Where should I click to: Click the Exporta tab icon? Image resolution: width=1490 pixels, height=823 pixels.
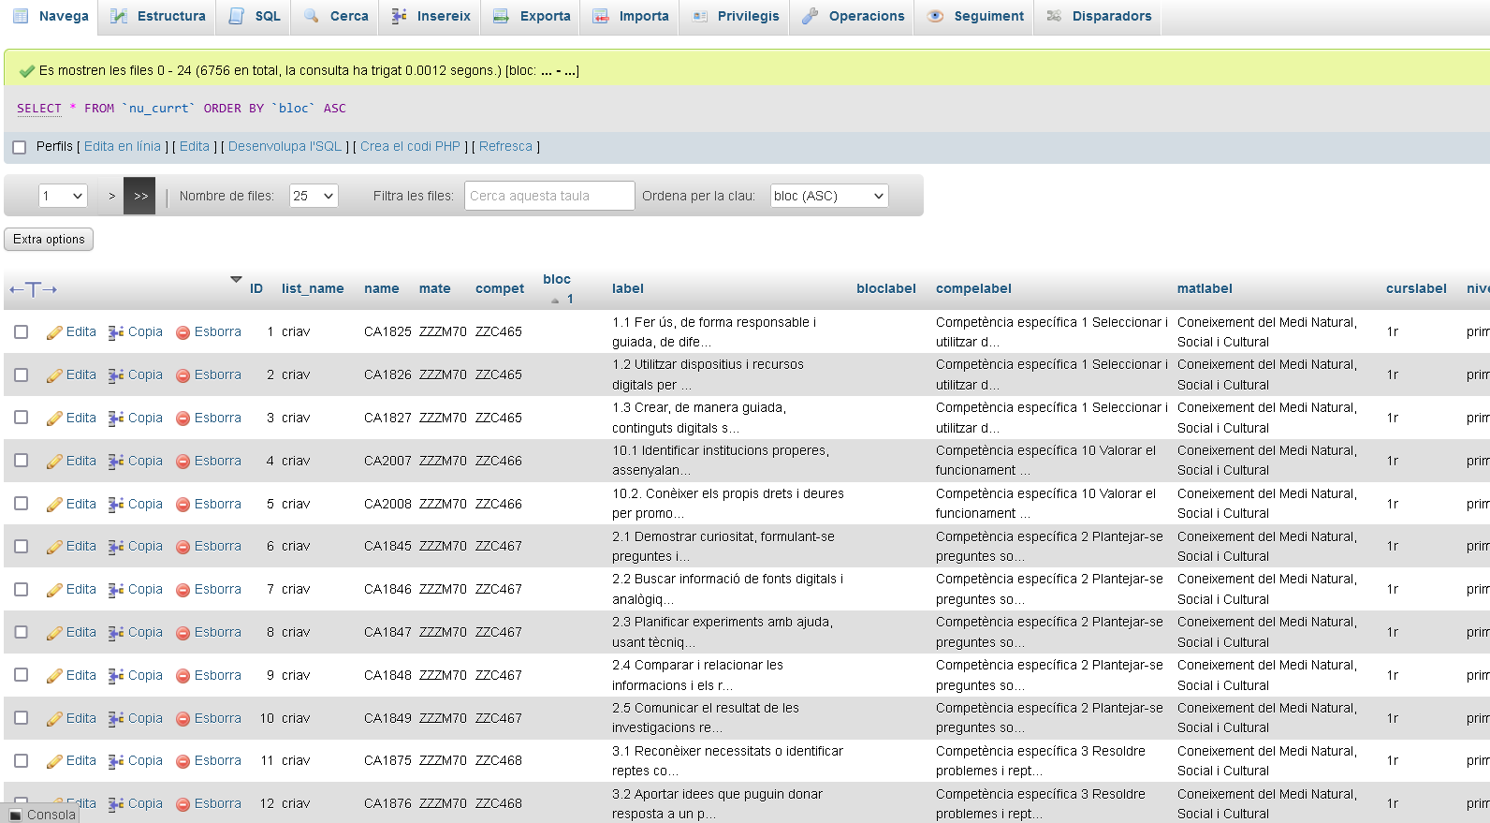pyautogui.click(x=502, y=16)
